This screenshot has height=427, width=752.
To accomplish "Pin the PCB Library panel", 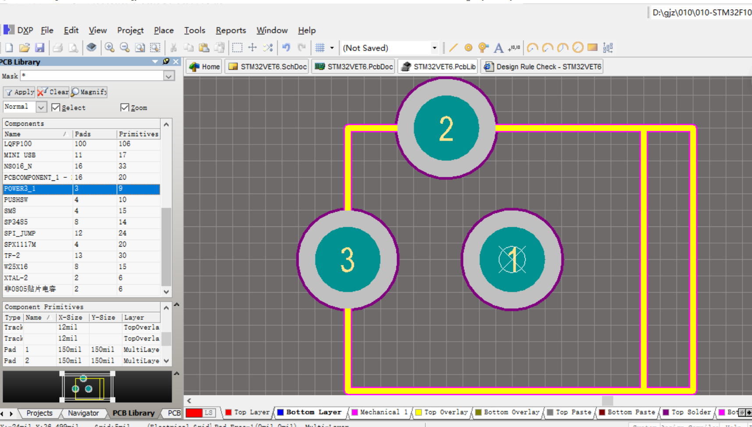I will pos(166,61).
